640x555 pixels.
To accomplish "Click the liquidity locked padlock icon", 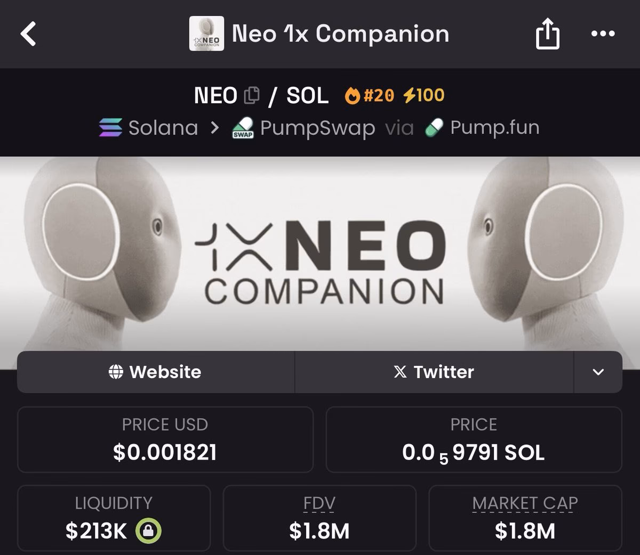I will [149, 530].
